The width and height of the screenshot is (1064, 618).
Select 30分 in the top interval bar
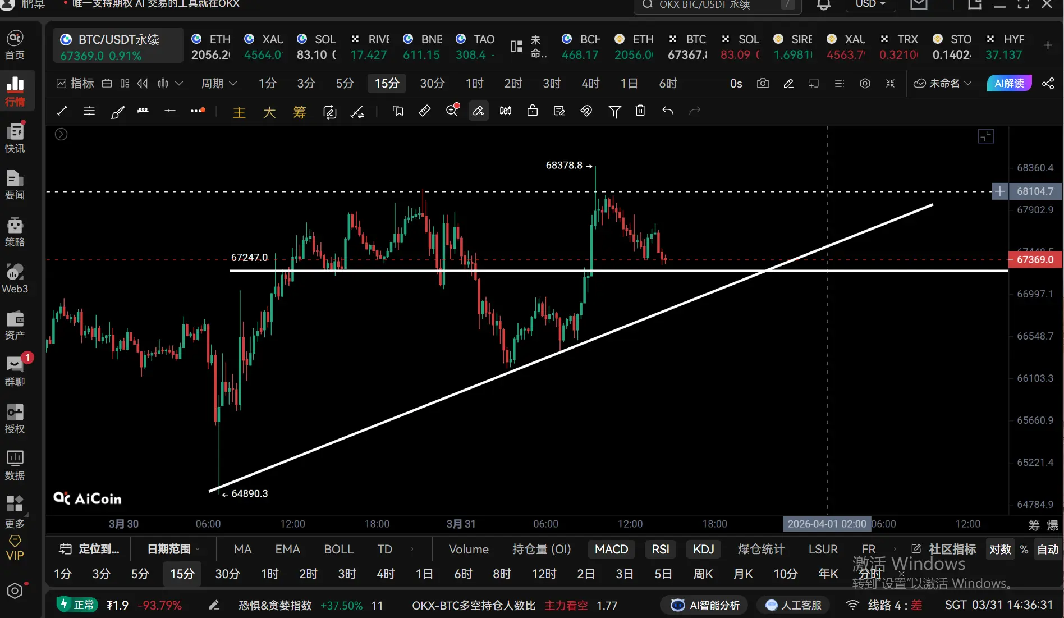tap(432, 84)
